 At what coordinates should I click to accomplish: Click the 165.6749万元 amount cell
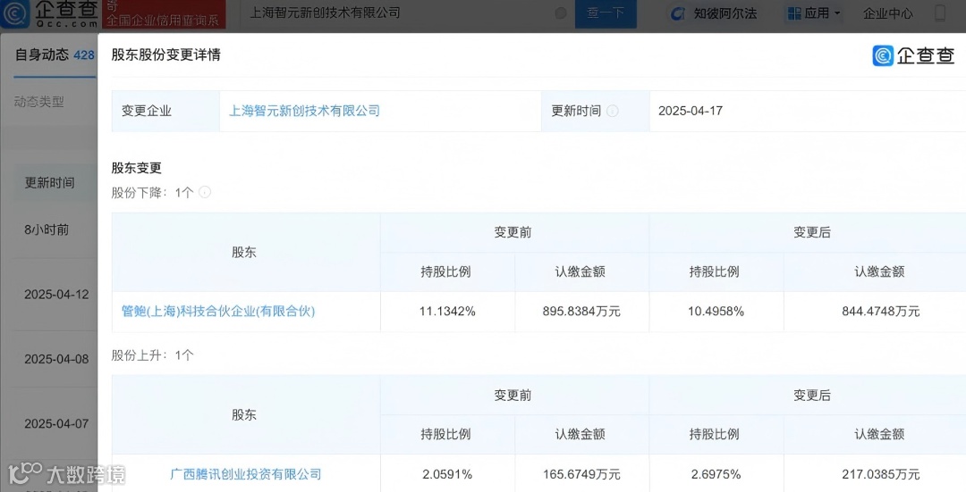click(x=581, y=474)
